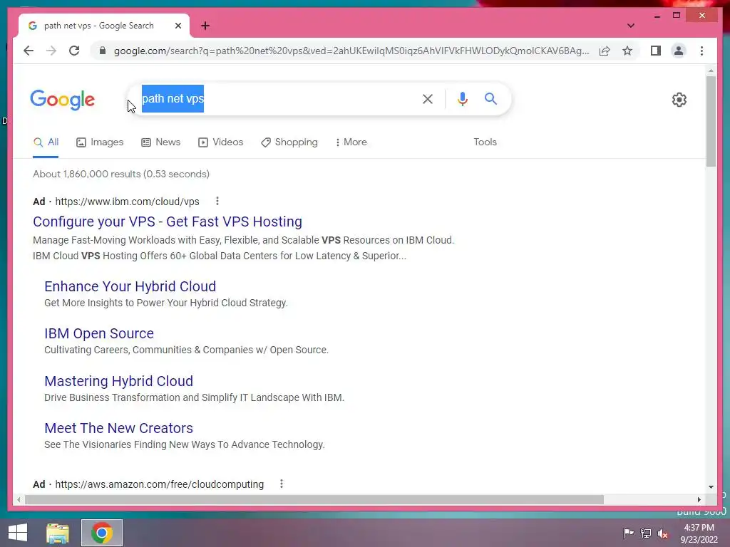730x547 pixels.
Task: Open options for the AWS ad
Action: pos(281,484)
